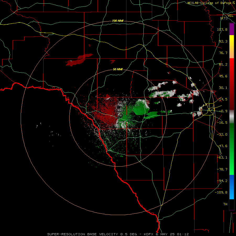Image resolution: width=236 pixels, height=236 pixels.
Task: Click the -109.8 velocity scale value
Action: click(x=221, y=192)
